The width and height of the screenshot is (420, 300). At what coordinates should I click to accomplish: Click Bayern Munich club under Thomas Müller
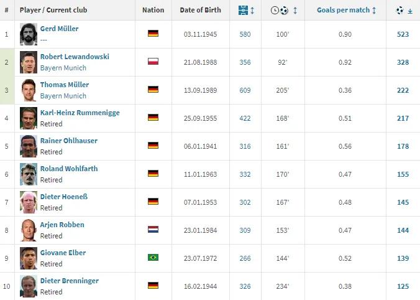tap(63, 96)
